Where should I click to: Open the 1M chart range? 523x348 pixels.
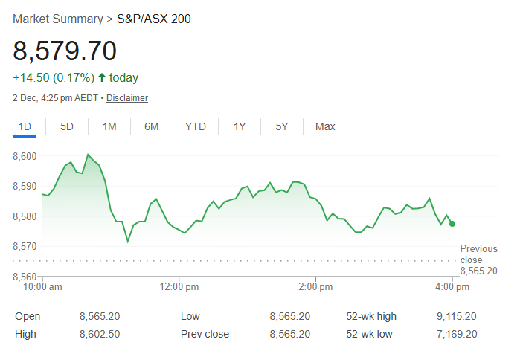(109, 126)
